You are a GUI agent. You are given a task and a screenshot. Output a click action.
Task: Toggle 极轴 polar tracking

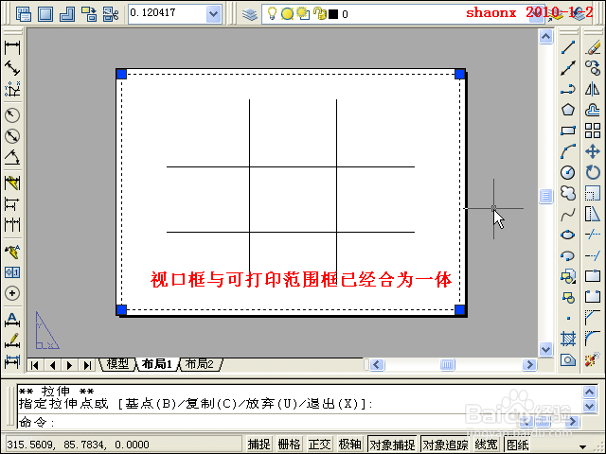click(x=349, y=445)
